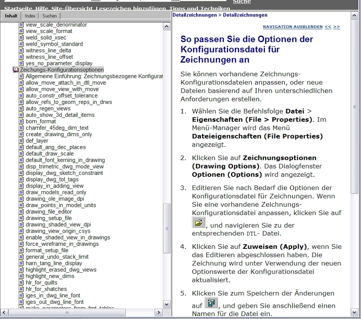
Task: Click page icon beside auto_regen_views
Action: tap(21, 108)
